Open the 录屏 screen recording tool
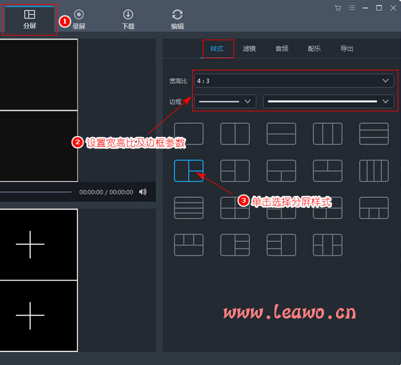 (79, 19)
